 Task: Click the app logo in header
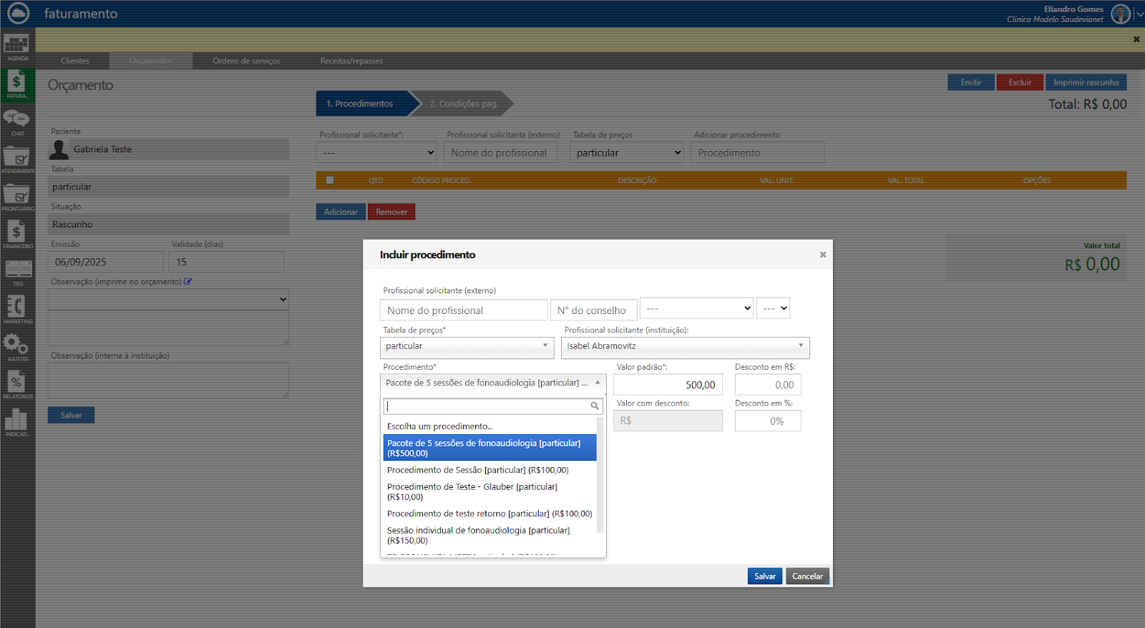(x=18, y=13)
